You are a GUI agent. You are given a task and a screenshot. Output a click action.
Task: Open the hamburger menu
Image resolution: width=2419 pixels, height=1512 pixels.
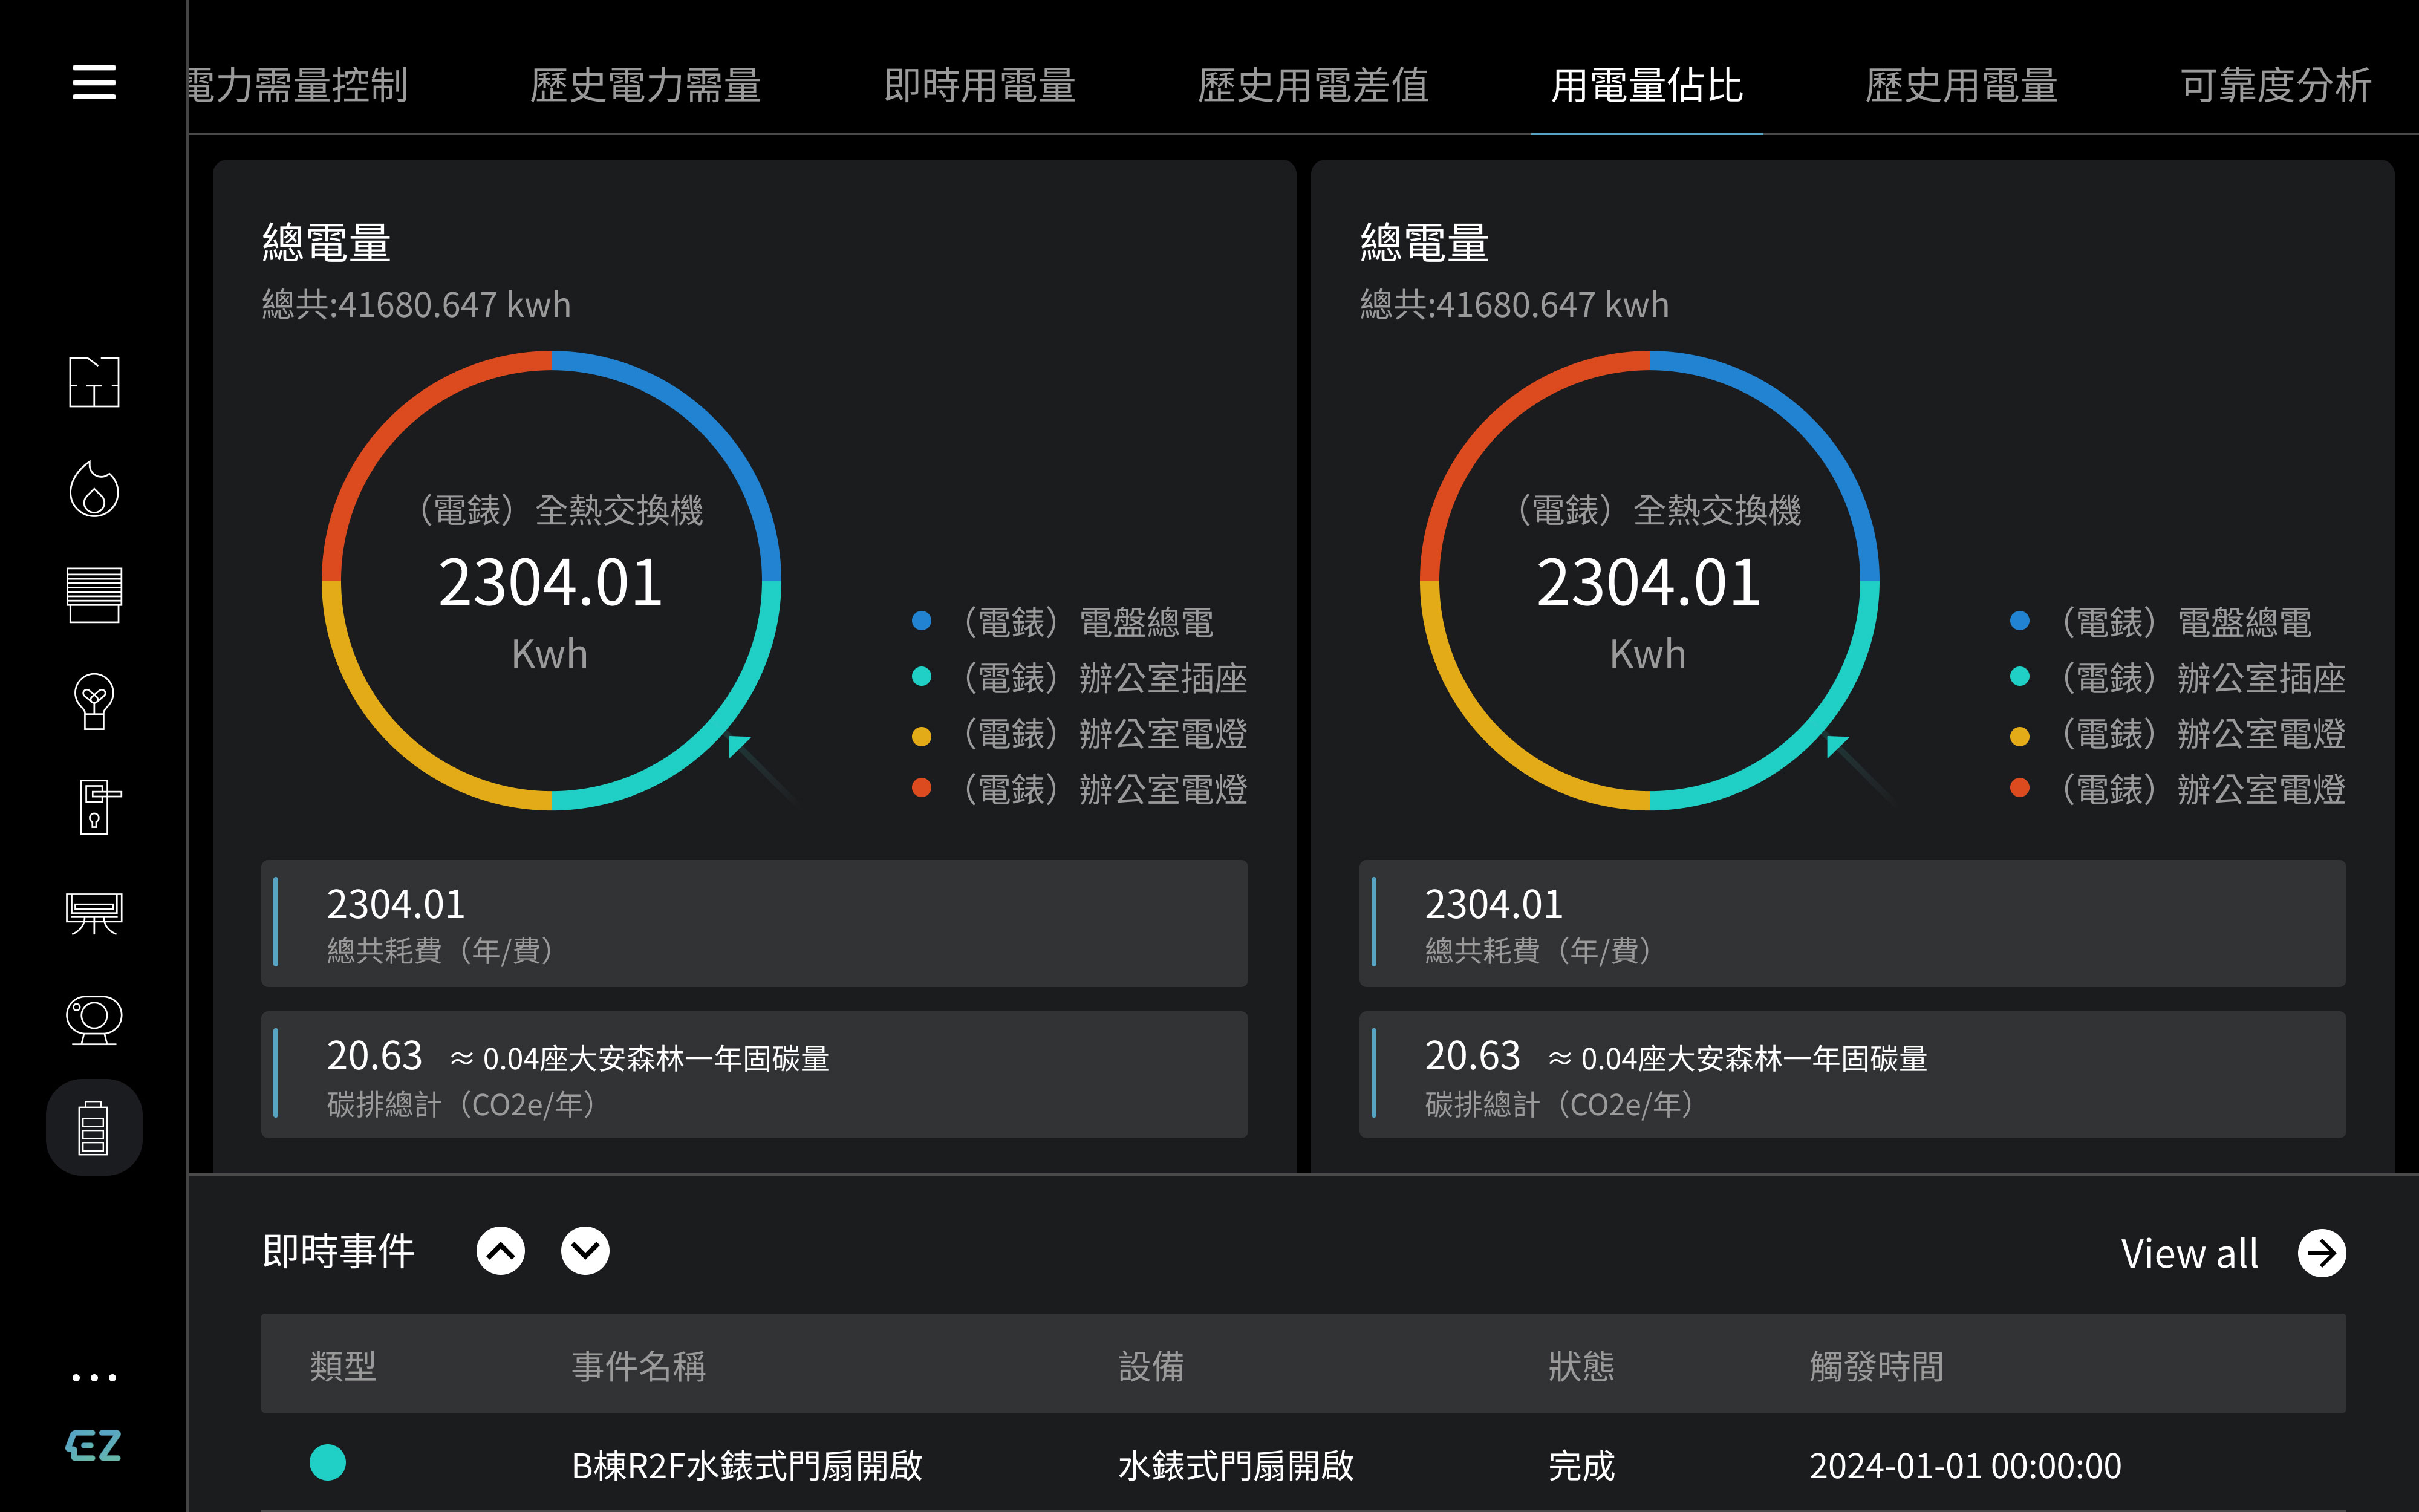(94, 82)
